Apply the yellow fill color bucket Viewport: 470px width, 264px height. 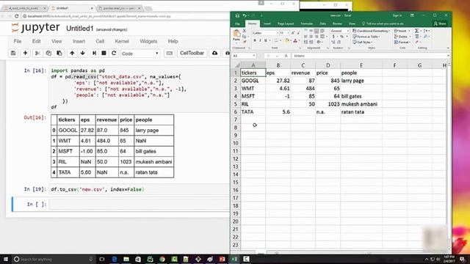coord(287,40)
